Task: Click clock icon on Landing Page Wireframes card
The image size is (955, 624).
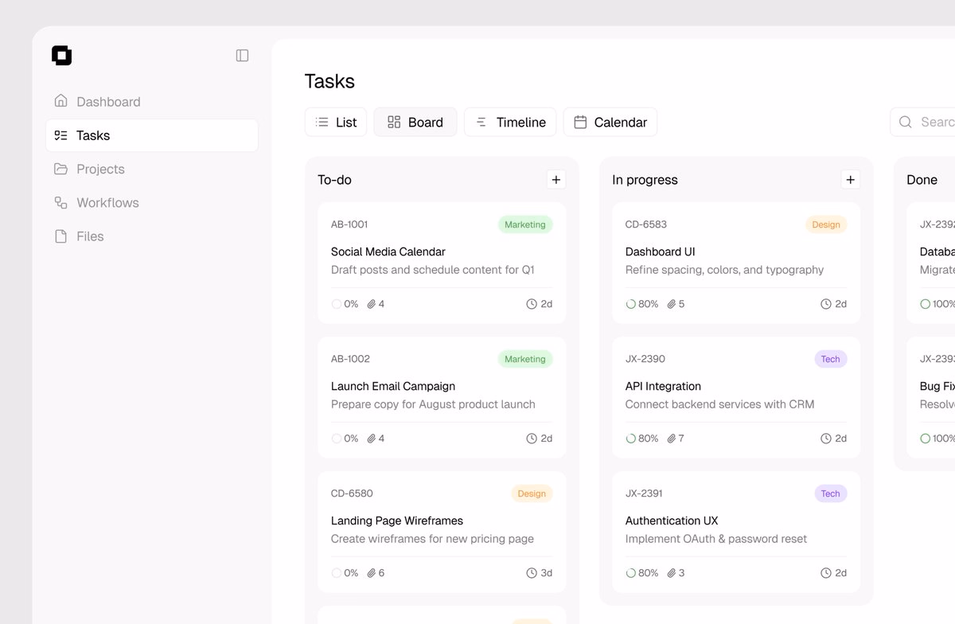Action: pos(532,573)
